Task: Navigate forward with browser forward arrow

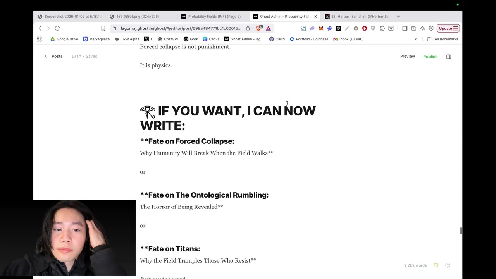Action: 48,28
